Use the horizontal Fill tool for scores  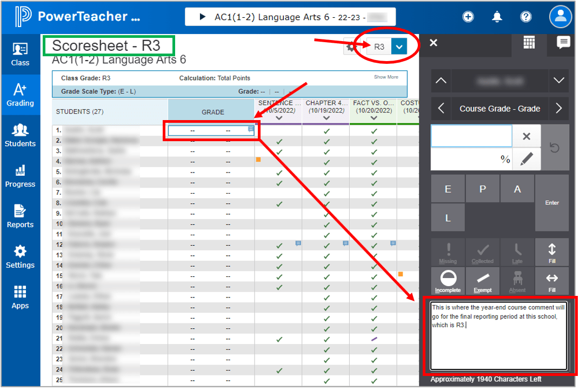coord(552,281)
